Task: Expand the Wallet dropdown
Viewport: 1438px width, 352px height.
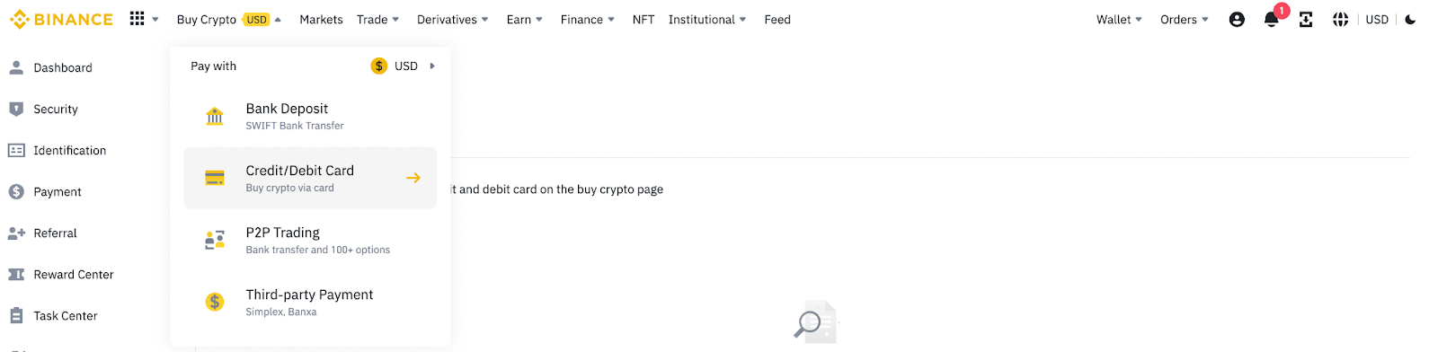Action: click(1119, 20)
